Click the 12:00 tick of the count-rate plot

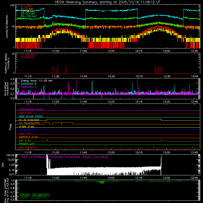click(x=111, y=51)
